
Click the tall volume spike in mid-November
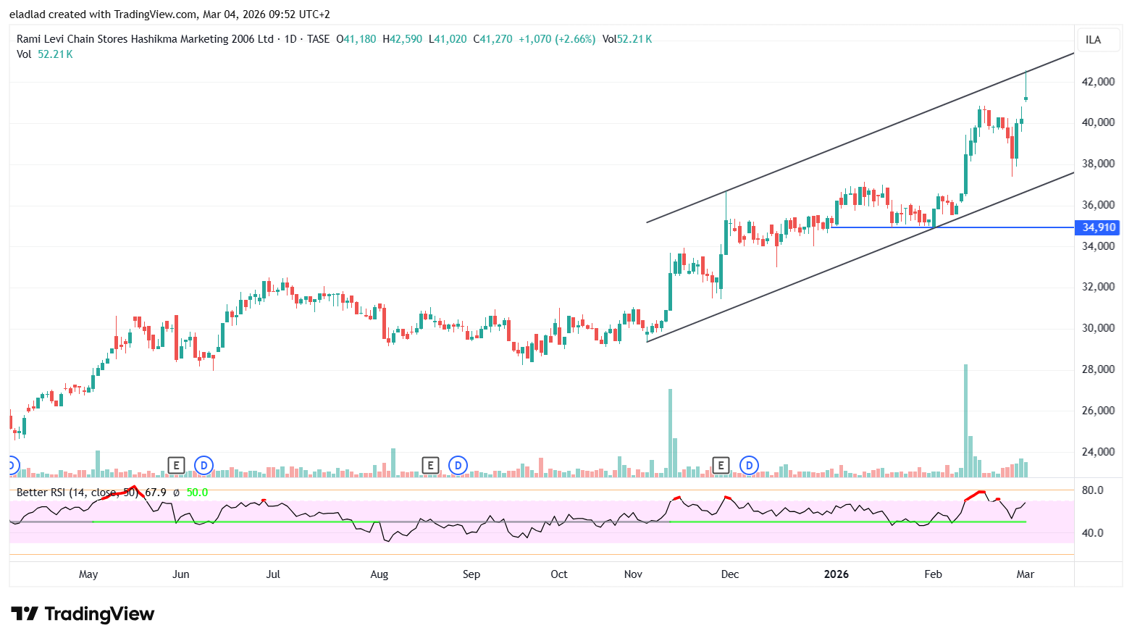[671, 433]
